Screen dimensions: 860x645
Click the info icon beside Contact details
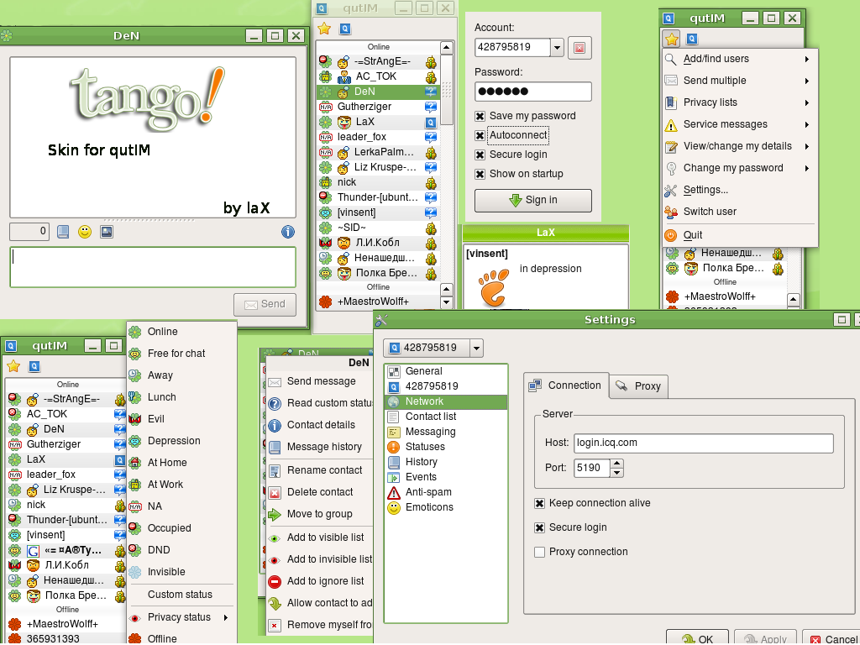(275, 426)
